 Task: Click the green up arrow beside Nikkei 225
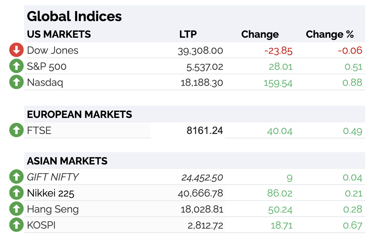pos(16,193)
